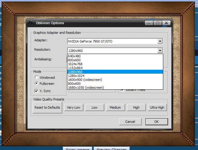Click the Adapter field showing NVIDIA GeForce

(115, 41)
